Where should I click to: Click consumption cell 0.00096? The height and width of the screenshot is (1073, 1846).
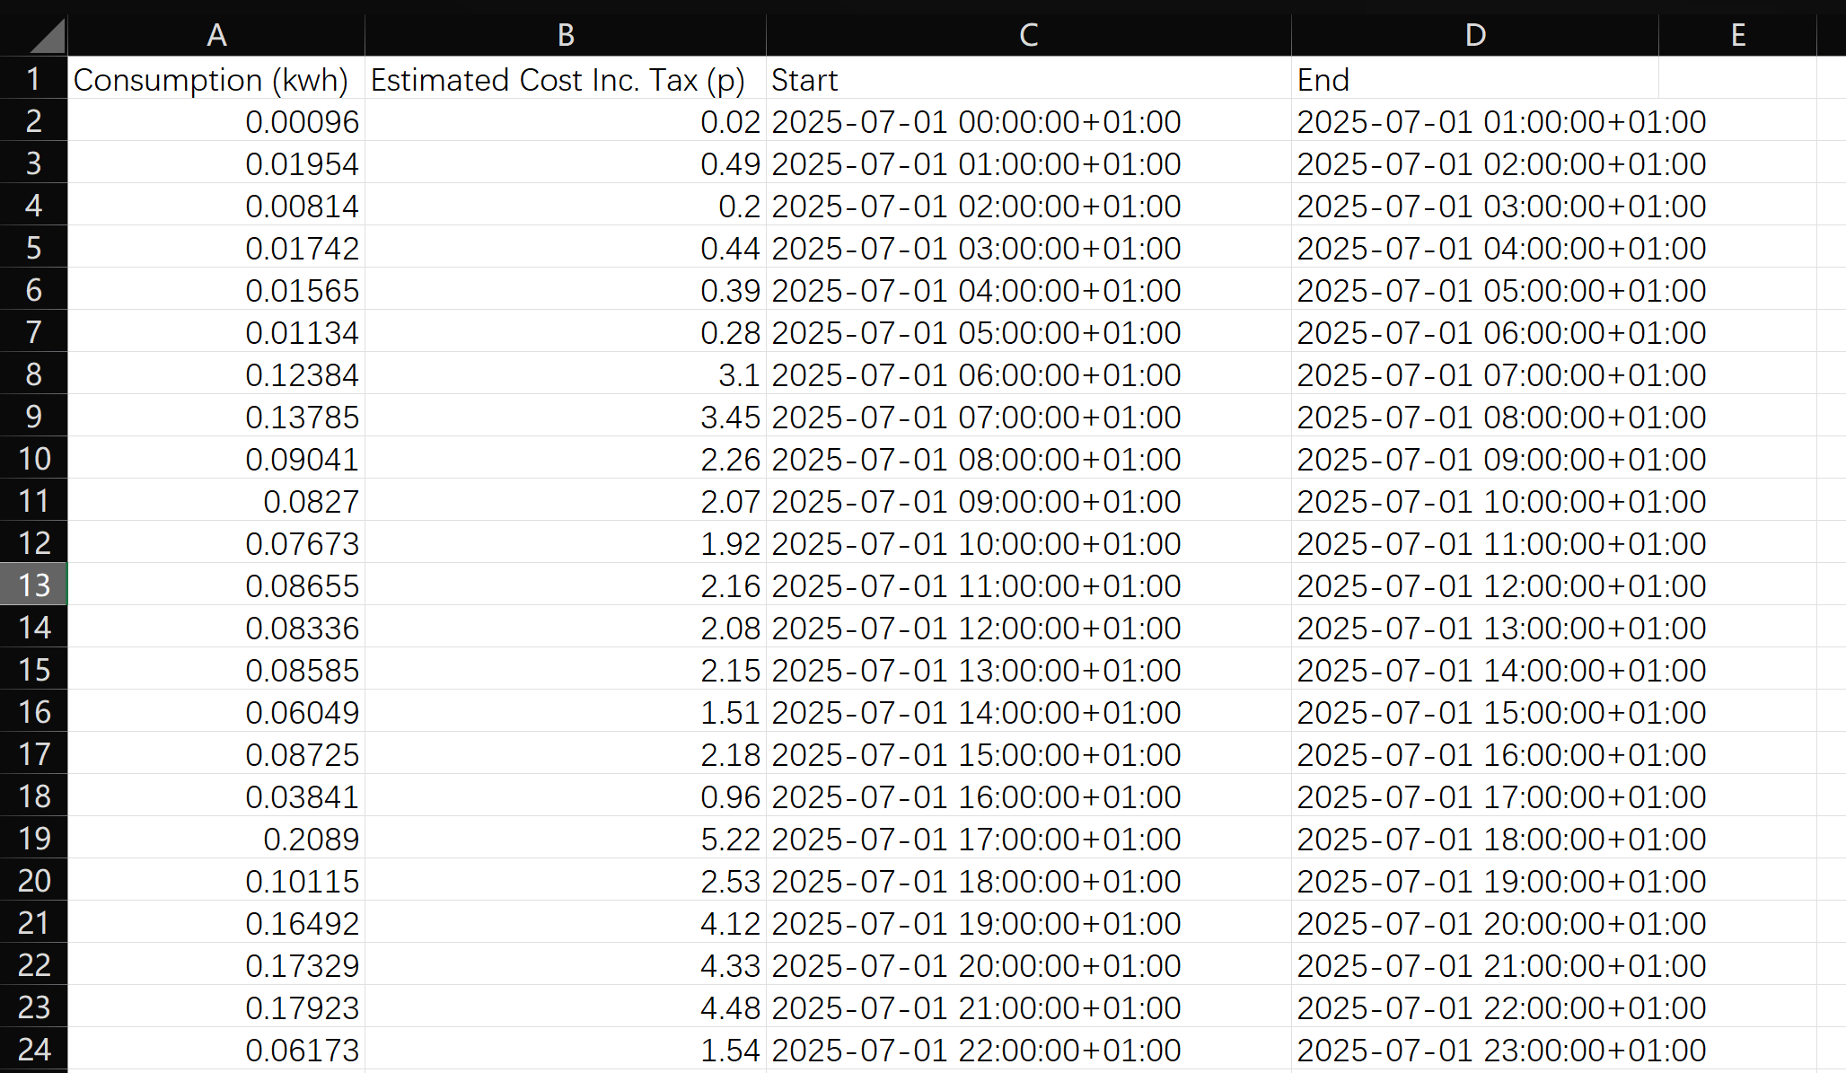pos(216,120)
